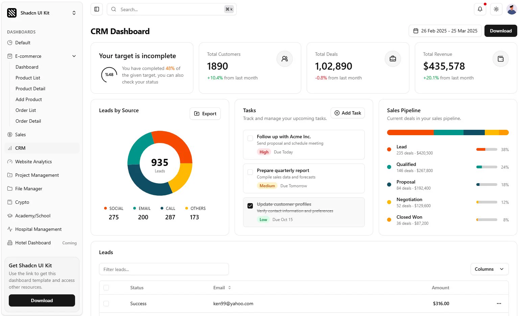Screen dimensions: 523x316
Task: Switch theme with the sun icon
Action: [x=496, y=9]
